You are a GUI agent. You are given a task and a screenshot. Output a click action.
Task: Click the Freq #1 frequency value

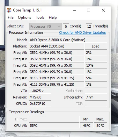tap(56, 59)
